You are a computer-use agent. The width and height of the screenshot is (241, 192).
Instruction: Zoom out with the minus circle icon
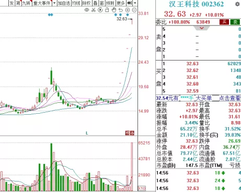pyautogui.click(x=134, y=10)
